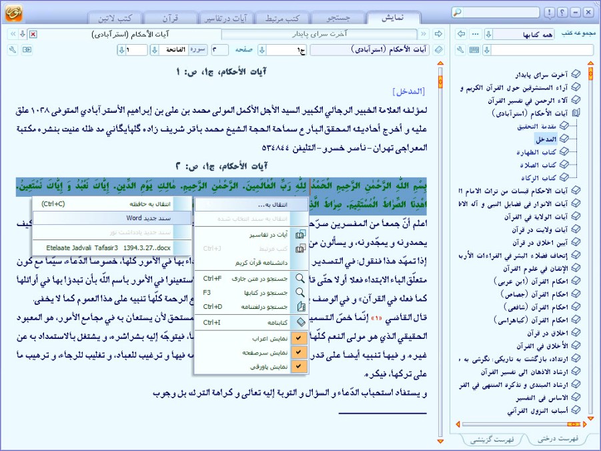Close the آيات الأحكام text tab with red X
The width and height of the screenshot is (601, 451).
[x=33, y=35]
